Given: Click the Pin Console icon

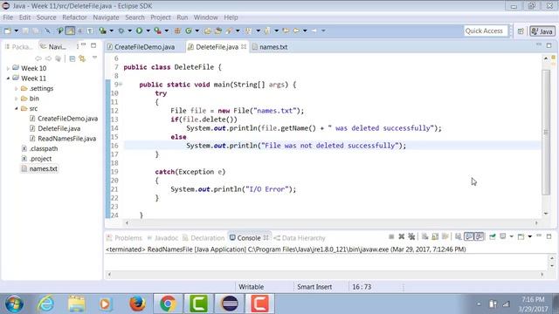Looking at the screenshot, I should pos(493,236).
